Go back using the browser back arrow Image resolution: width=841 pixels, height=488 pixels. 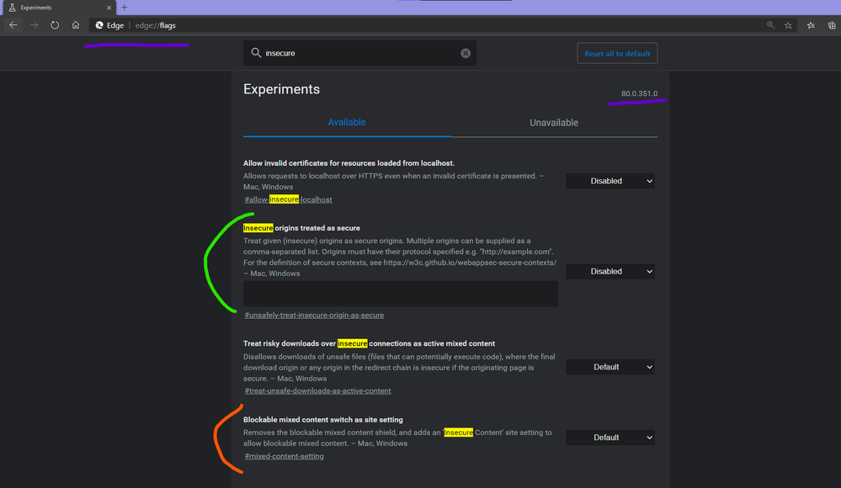(x=13, y=25)
